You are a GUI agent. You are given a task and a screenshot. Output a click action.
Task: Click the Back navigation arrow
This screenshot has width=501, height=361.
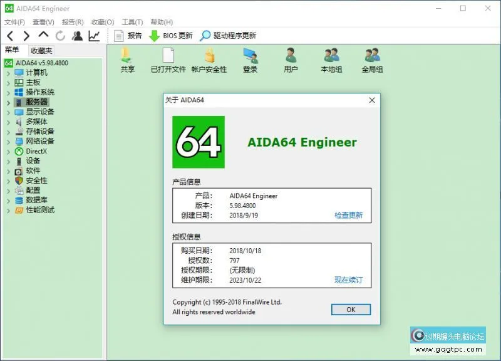10,36
